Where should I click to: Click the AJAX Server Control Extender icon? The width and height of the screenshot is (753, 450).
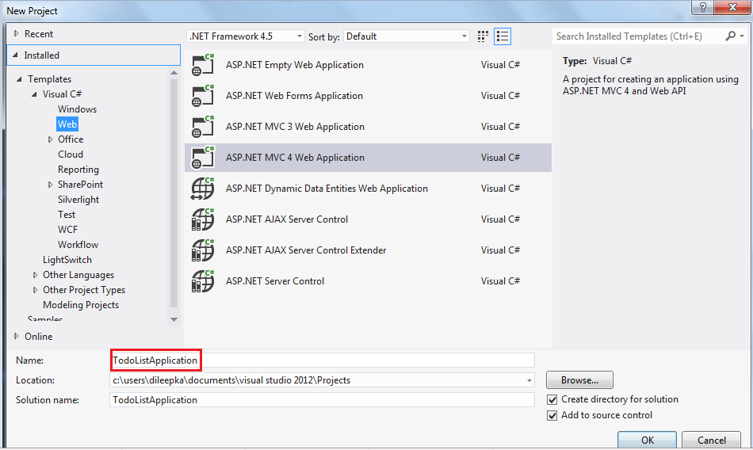click(203, 250)
